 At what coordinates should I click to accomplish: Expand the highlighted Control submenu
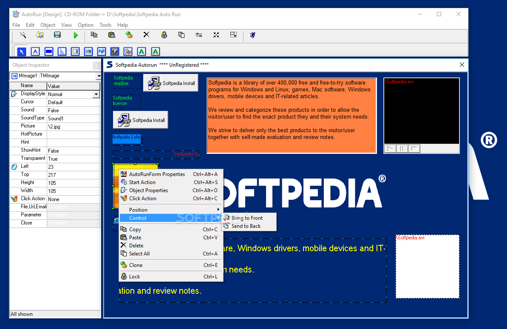point(171,218)
